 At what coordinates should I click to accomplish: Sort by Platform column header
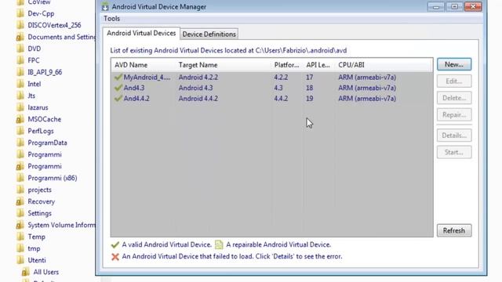286,65
